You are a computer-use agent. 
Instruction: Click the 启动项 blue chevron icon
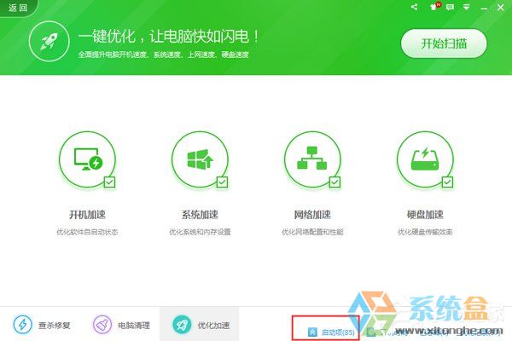(x=312, y=332)
